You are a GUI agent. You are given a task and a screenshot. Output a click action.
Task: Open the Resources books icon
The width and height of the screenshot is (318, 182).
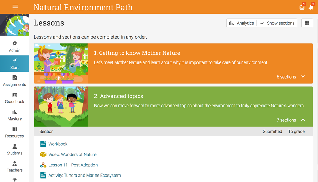[x=15, y=129]
